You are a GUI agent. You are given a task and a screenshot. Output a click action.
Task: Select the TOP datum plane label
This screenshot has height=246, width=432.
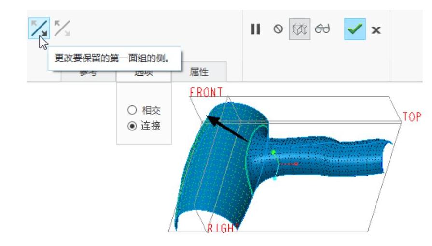[x=412, y=117]
